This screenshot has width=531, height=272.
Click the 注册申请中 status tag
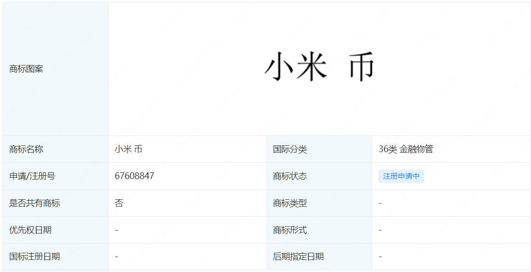pyautogui.click(x=401, y=176)
